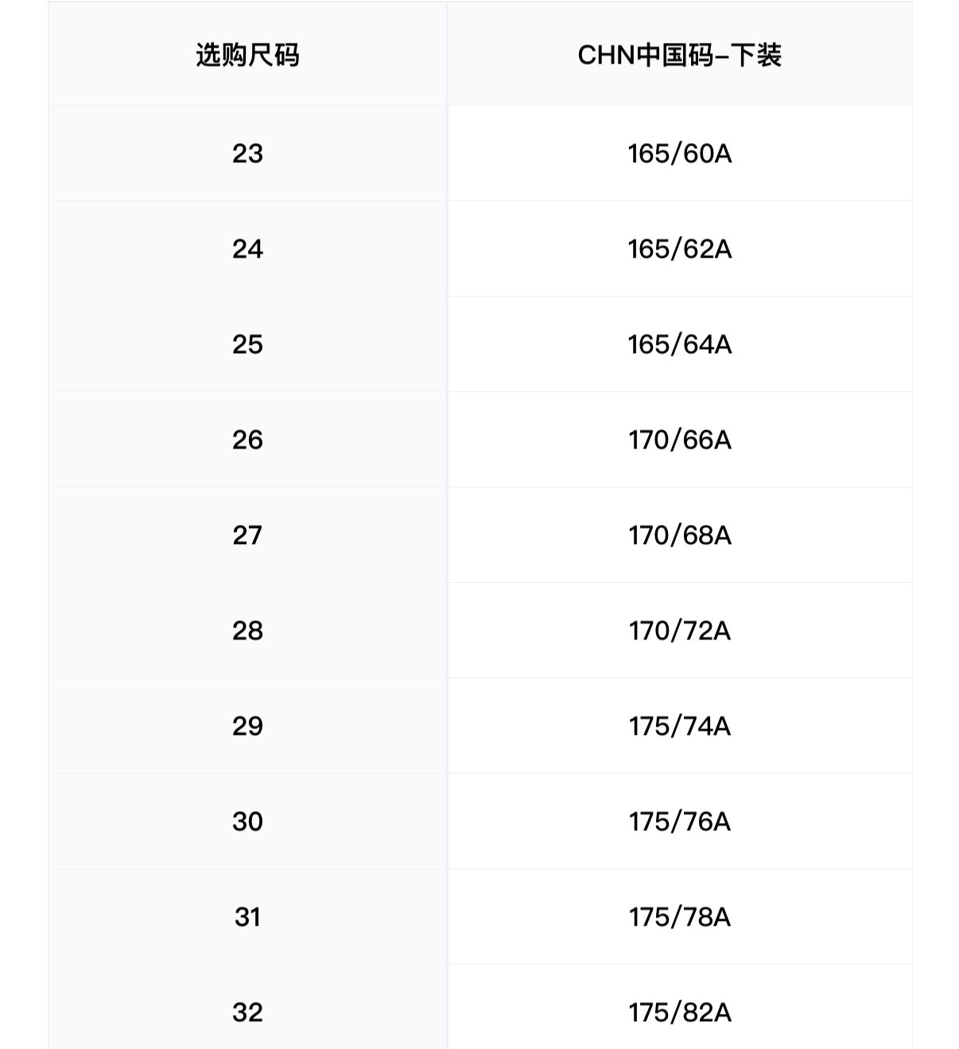This screenshot has width=959, height=1049.
Task: Click the 170/66A China size cell
Action: point(679,440)
